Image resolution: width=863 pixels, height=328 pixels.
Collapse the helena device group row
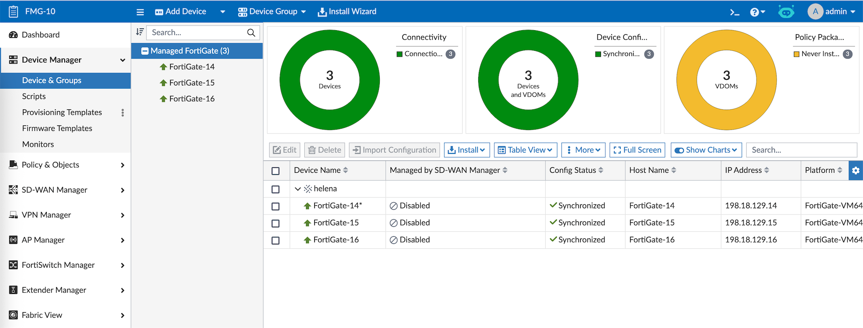(298, 189)
